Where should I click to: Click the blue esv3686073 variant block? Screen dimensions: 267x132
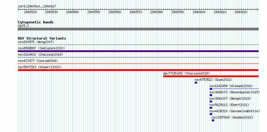point(211,95)
